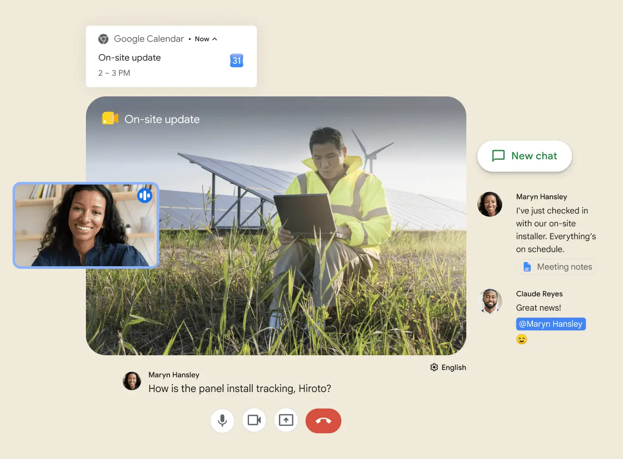Open the New chat button
The image size is (623, 459).
(525, 156)
